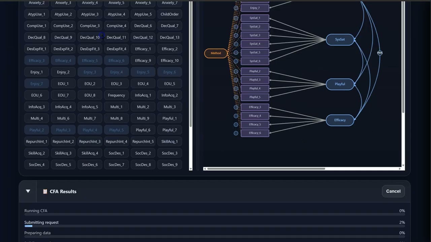
Task: Deselect the dimmed Enjoy_3 chip
Action: (x=90, y=72)
